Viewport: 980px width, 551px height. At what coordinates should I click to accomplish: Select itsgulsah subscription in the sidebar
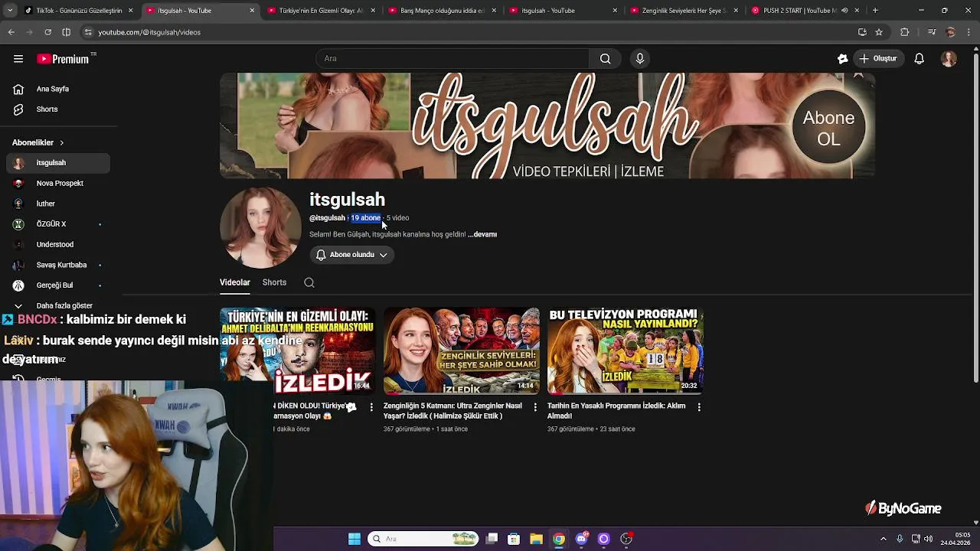(58, 163)
